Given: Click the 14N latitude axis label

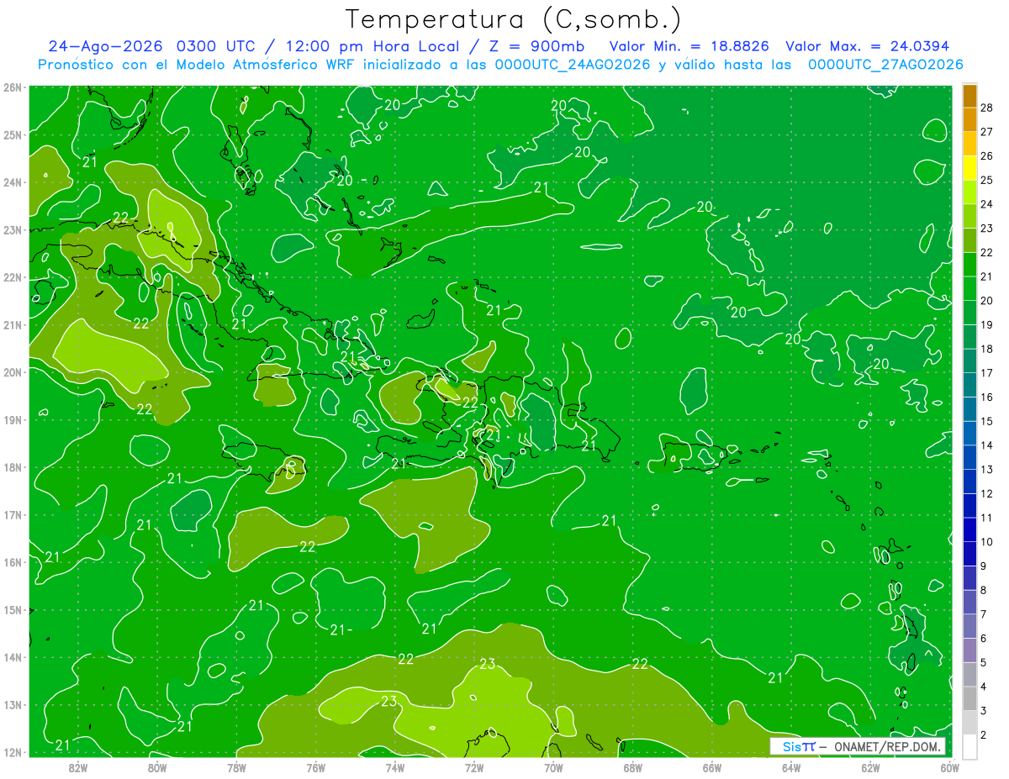Looking at the screenshot, I should click(x=13, y=657).
